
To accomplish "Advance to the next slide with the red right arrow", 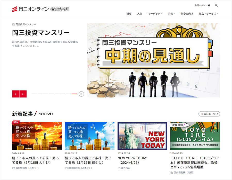I will point(23,94).
